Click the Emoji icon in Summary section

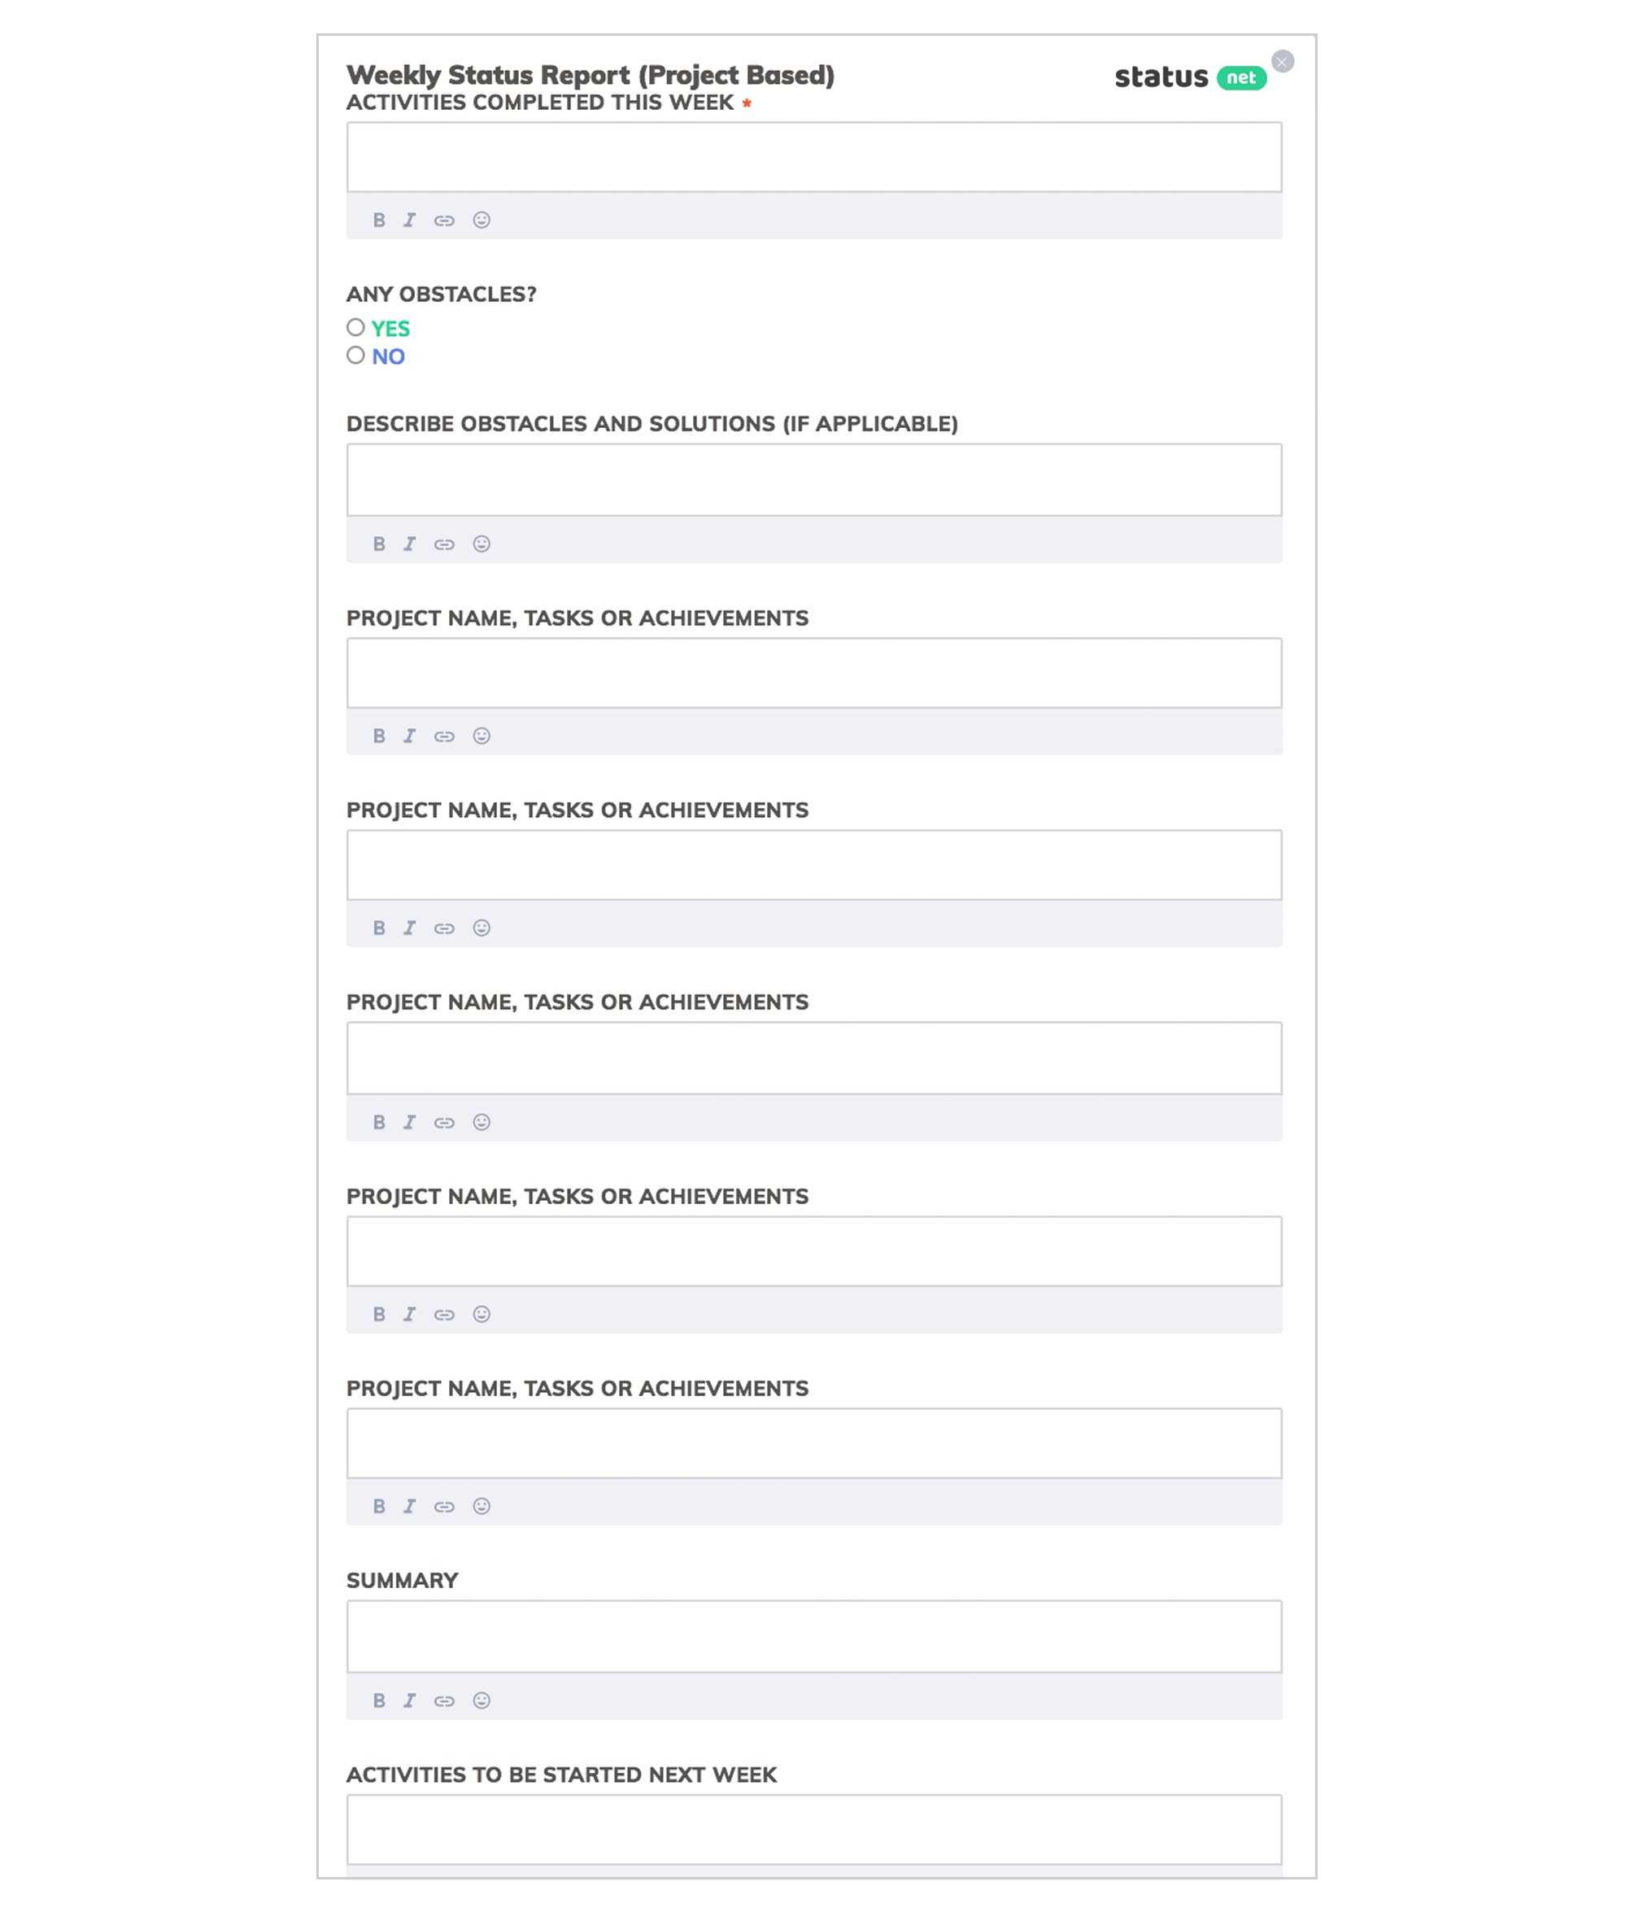tap(481, 1700)
